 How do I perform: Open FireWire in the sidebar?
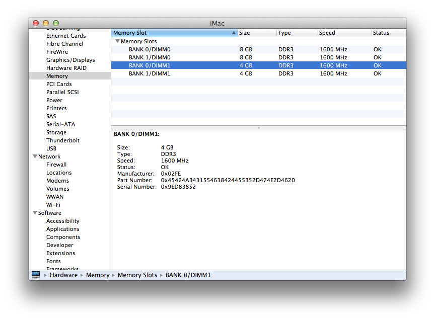[x=57, y=52]
